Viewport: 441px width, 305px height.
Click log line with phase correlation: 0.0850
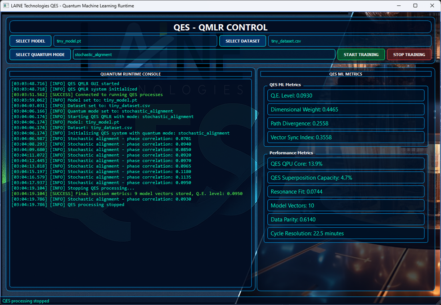point(101,149)
